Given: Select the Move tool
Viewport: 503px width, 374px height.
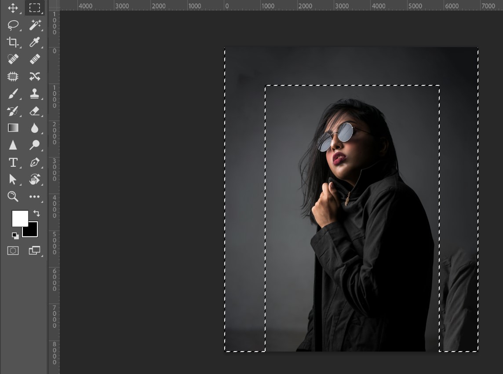Looking at the screenshot, I should (x=13, y=8).
